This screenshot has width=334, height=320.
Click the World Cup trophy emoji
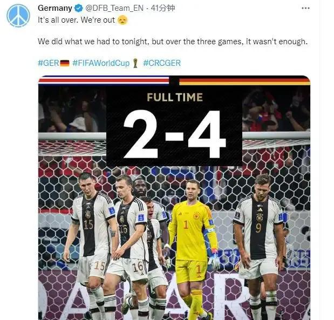coord(135,63)
